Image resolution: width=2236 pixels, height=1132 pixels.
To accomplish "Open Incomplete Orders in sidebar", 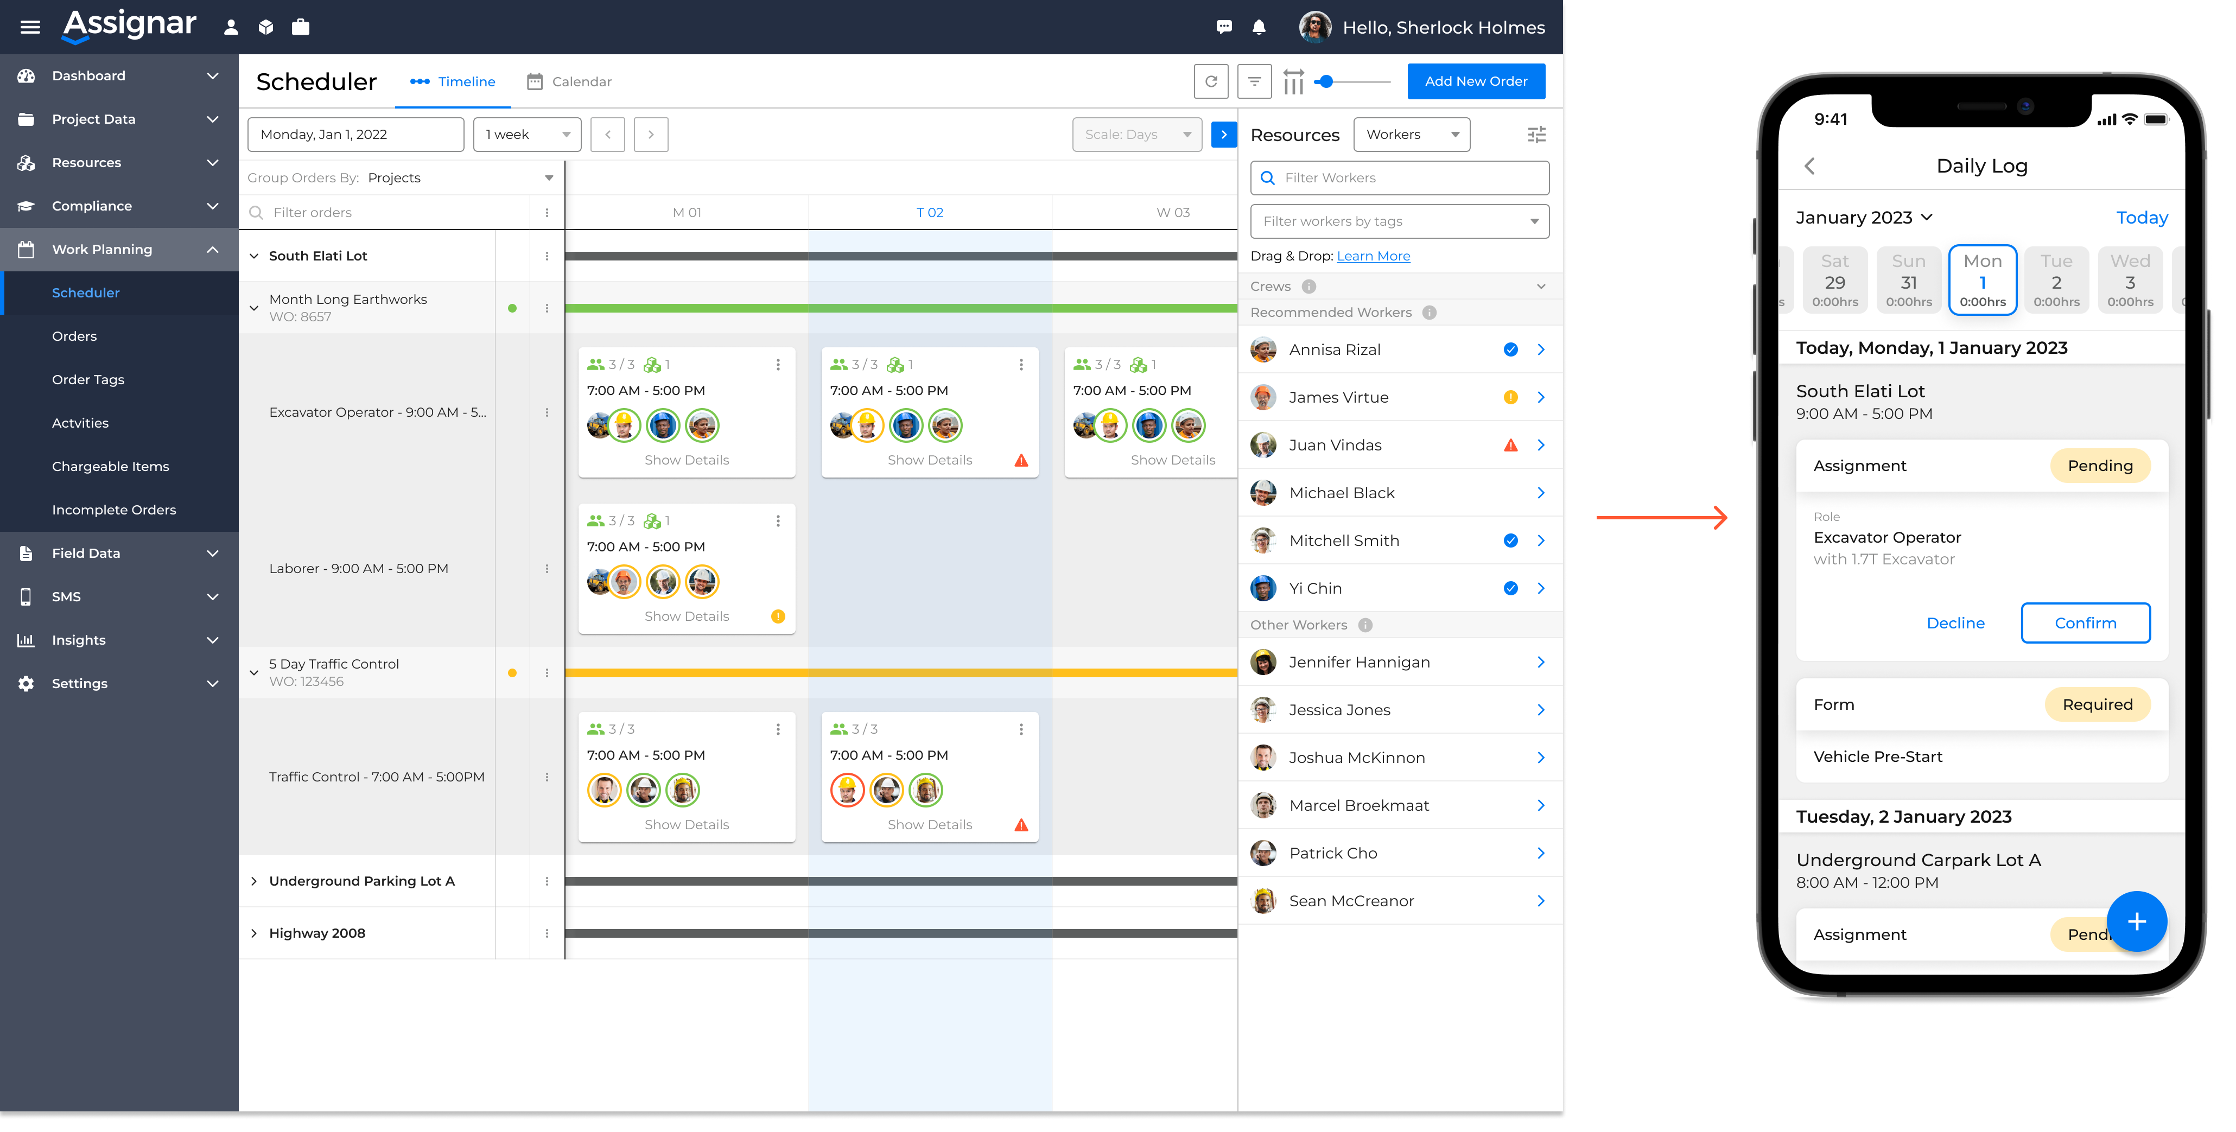I will 114,511.
